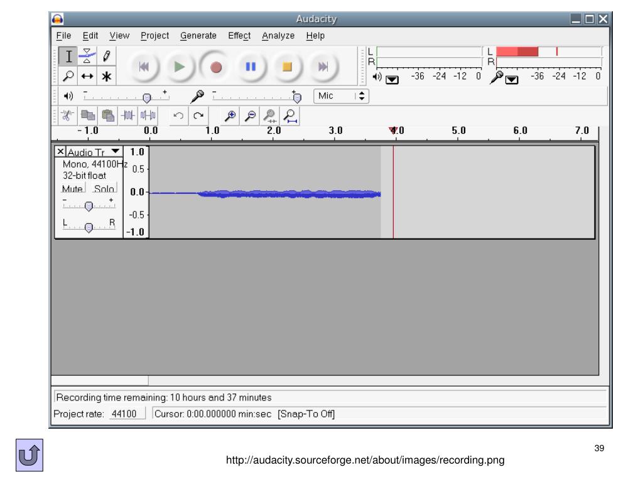
Task: Open the File menu
Action: [x=63, y=36]
